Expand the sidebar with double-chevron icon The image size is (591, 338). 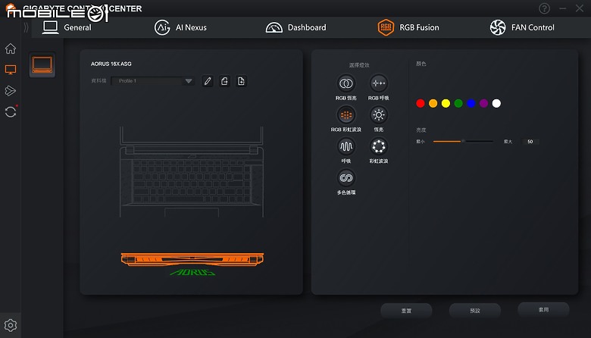pyautogui.click(x=26, y=27)
